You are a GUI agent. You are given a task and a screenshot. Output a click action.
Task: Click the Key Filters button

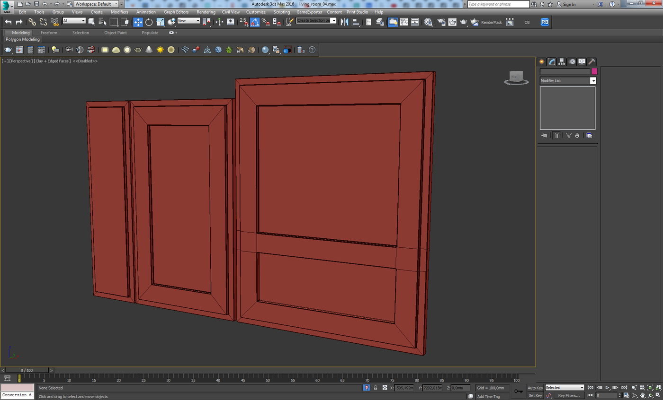(568, 396)
